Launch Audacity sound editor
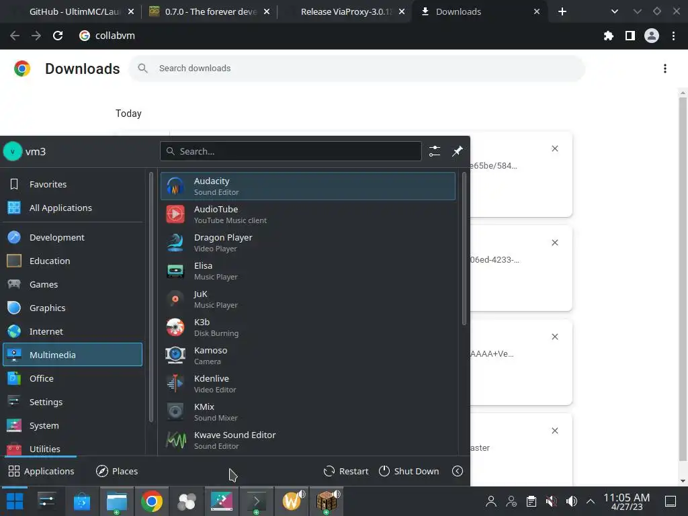688x516 pixels. pos(308,186)
